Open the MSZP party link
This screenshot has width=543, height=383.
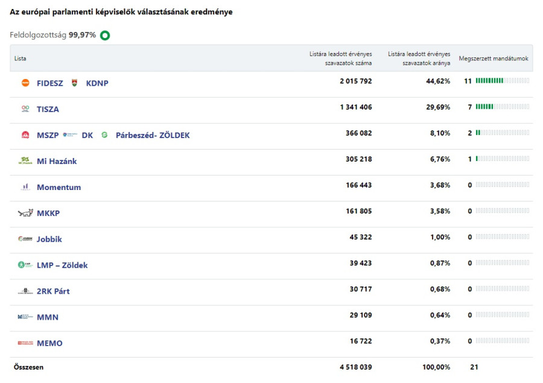(48, 135)
